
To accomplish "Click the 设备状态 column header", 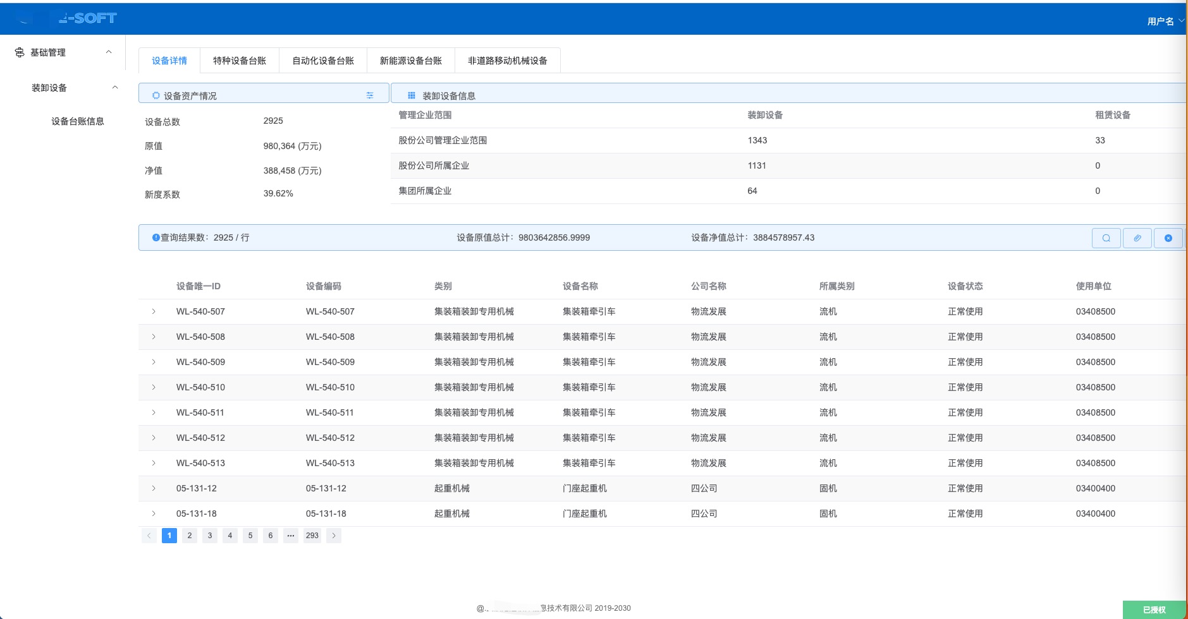I will 965,286.
